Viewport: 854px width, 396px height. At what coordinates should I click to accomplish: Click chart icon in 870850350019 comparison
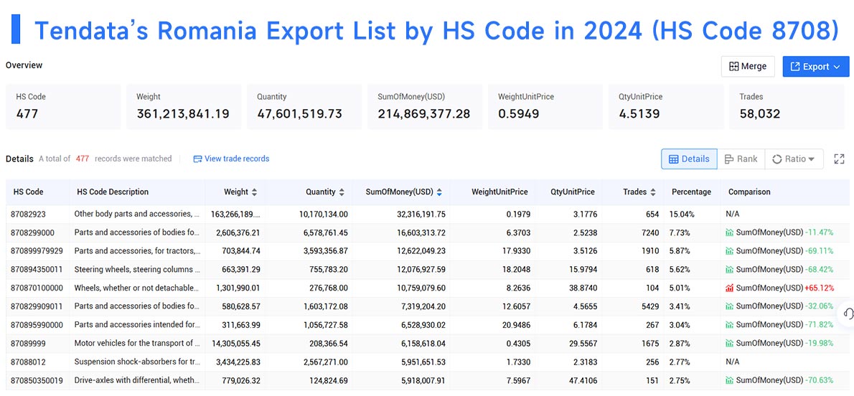point(730,380)
